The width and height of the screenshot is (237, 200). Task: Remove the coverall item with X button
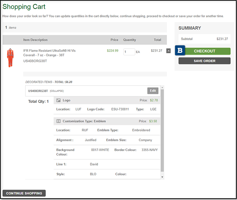pyautogui.click(x=169, y=51)
